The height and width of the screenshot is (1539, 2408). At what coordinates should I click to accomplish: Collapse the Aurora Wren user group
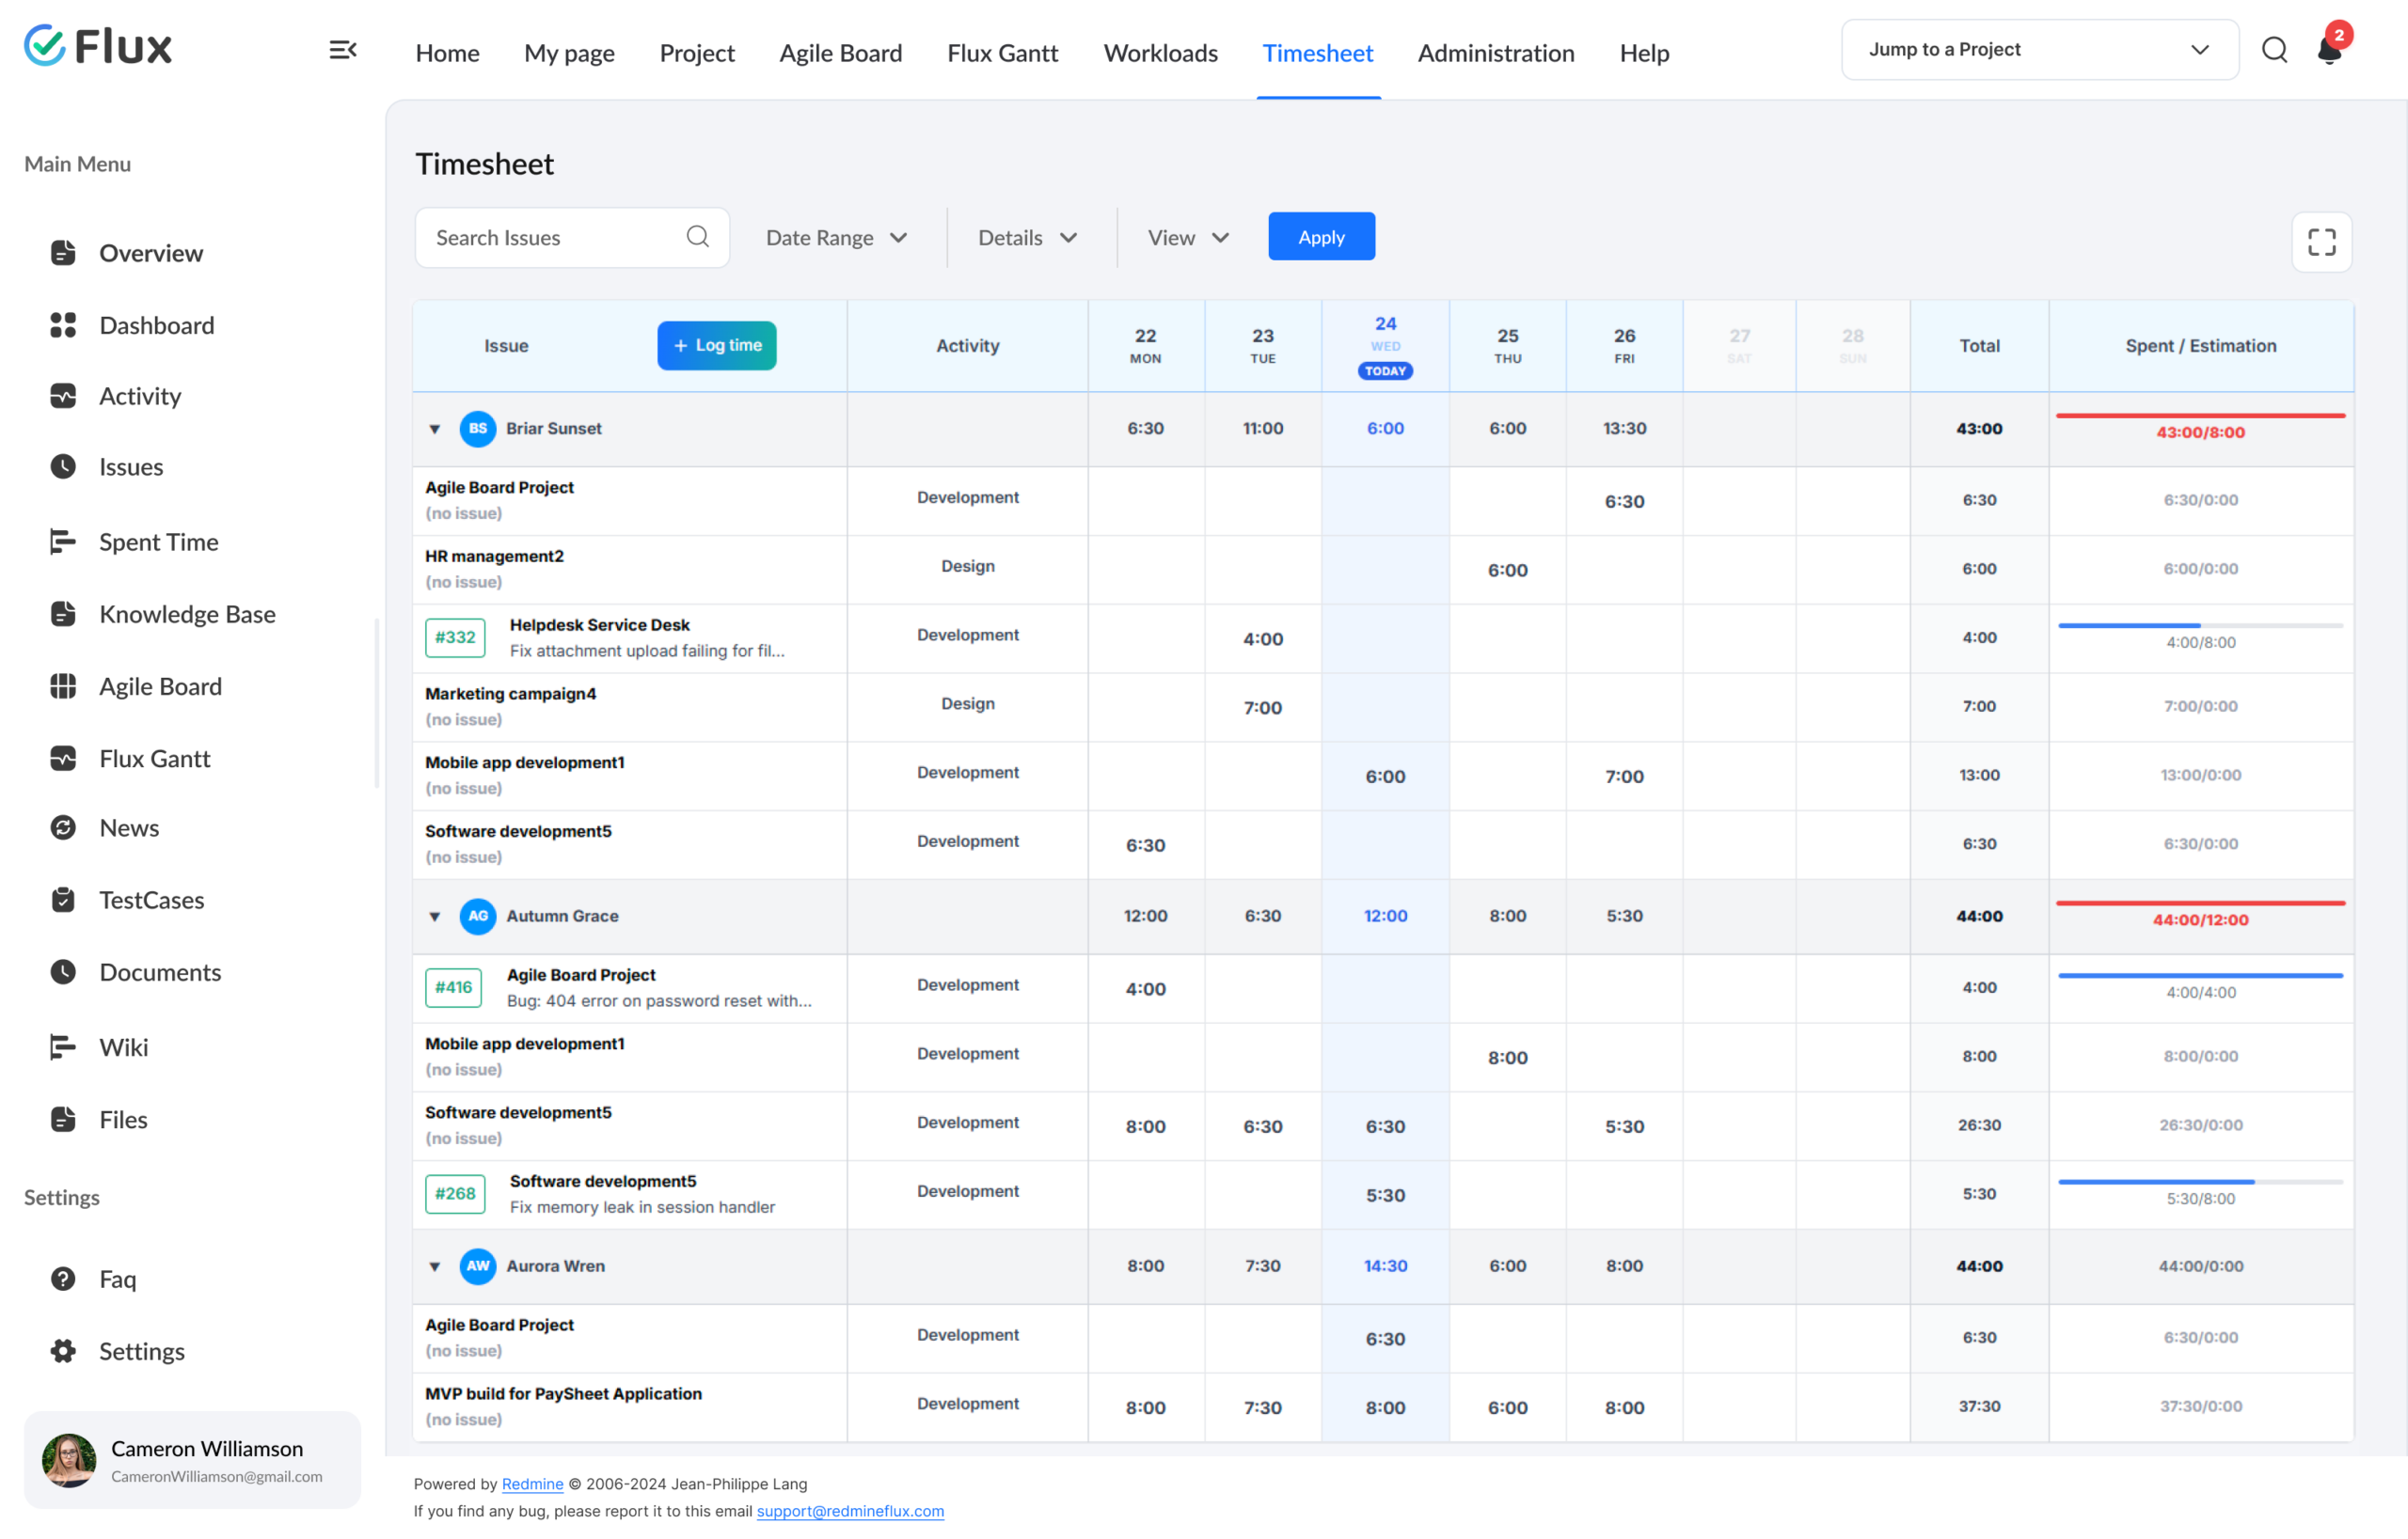coord(434,1266)
